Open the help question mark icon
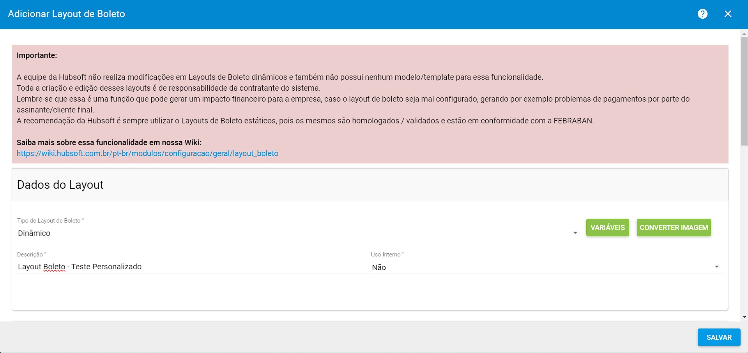Viewport: 748px width, 353px height. 702,14
